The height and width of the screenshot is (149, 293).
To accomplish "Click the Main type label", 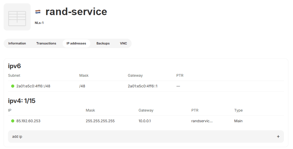I will 238,121.
